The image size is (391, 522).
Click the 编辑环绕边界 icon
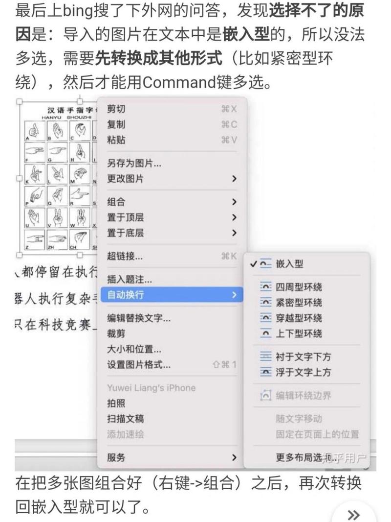pos(265,395)
